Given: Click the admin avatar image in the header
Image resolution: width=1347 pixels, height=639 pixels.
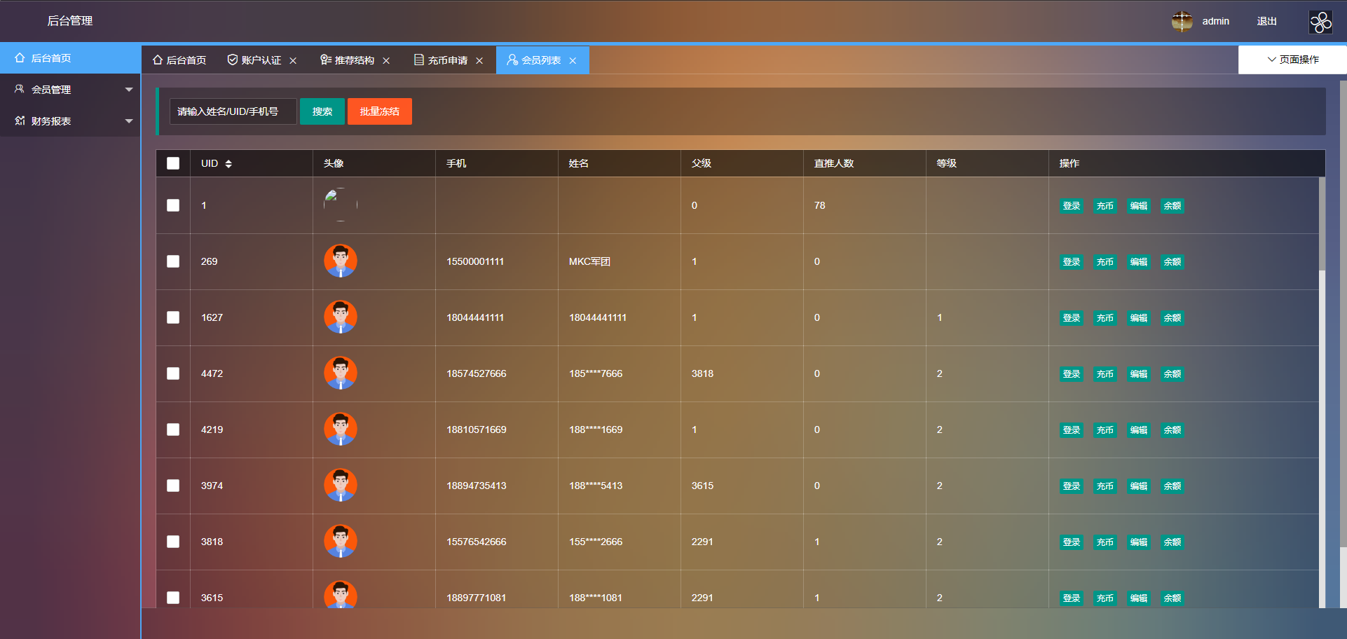Looking at the screenshot, I should 1182,21.
